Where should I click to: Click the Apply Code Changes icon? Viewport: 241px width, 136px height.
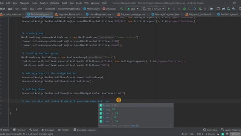179,9
